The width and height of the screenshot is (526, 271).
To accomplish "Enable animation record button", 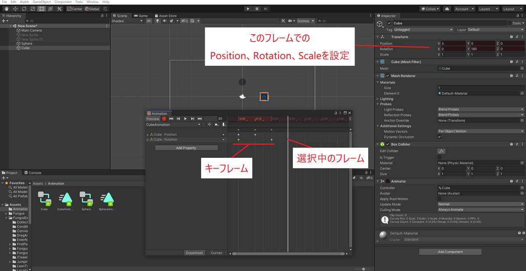I will pyautogui.click(x=164, y=119).
